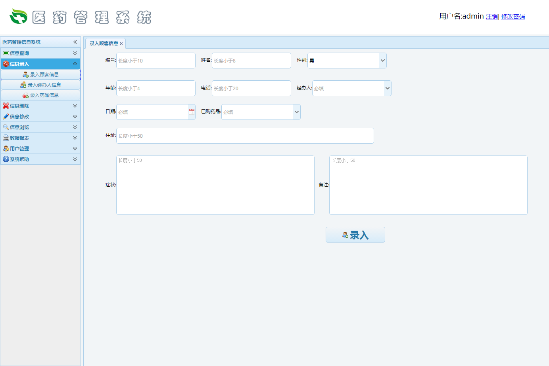This screenshot has width=549, height=366.
Task: Click the magnifier 信息浏览 icon
Action: (6, 127)
